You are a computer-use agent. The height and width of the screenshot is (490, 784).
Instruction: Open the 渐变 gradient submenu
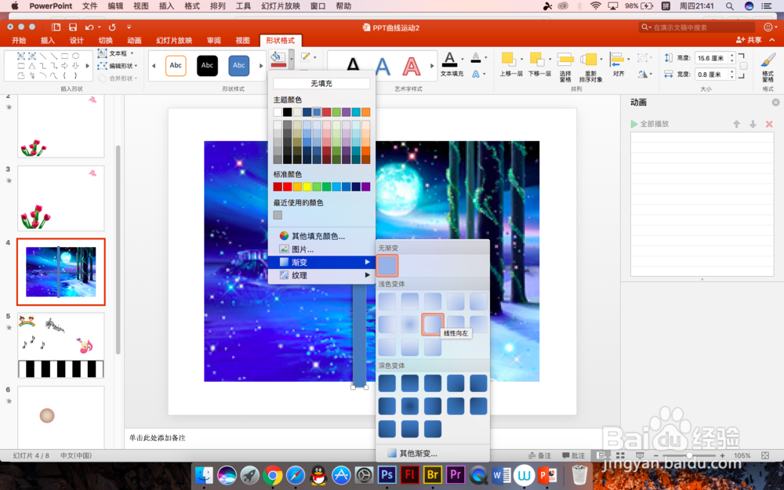(321, 262)
